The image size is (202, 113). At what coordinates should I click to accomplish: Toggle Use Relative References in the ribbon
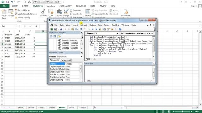point(26,14)
